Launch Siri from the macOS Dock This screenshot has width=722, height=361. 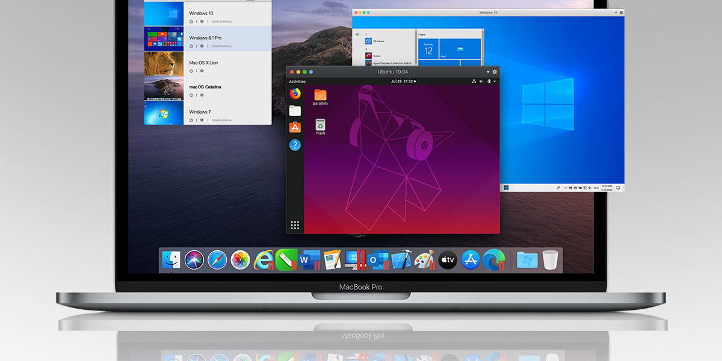pyautogui.click(x=194, y=260)
